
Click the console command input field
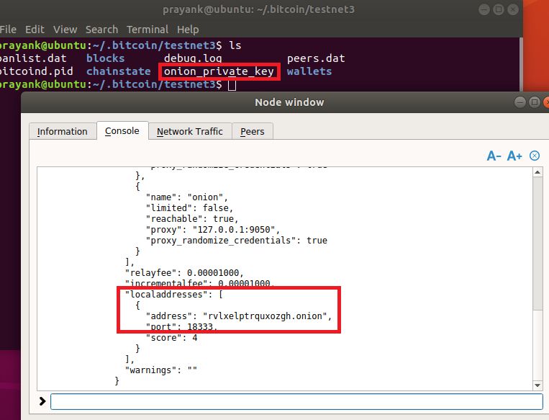point(296,401)
